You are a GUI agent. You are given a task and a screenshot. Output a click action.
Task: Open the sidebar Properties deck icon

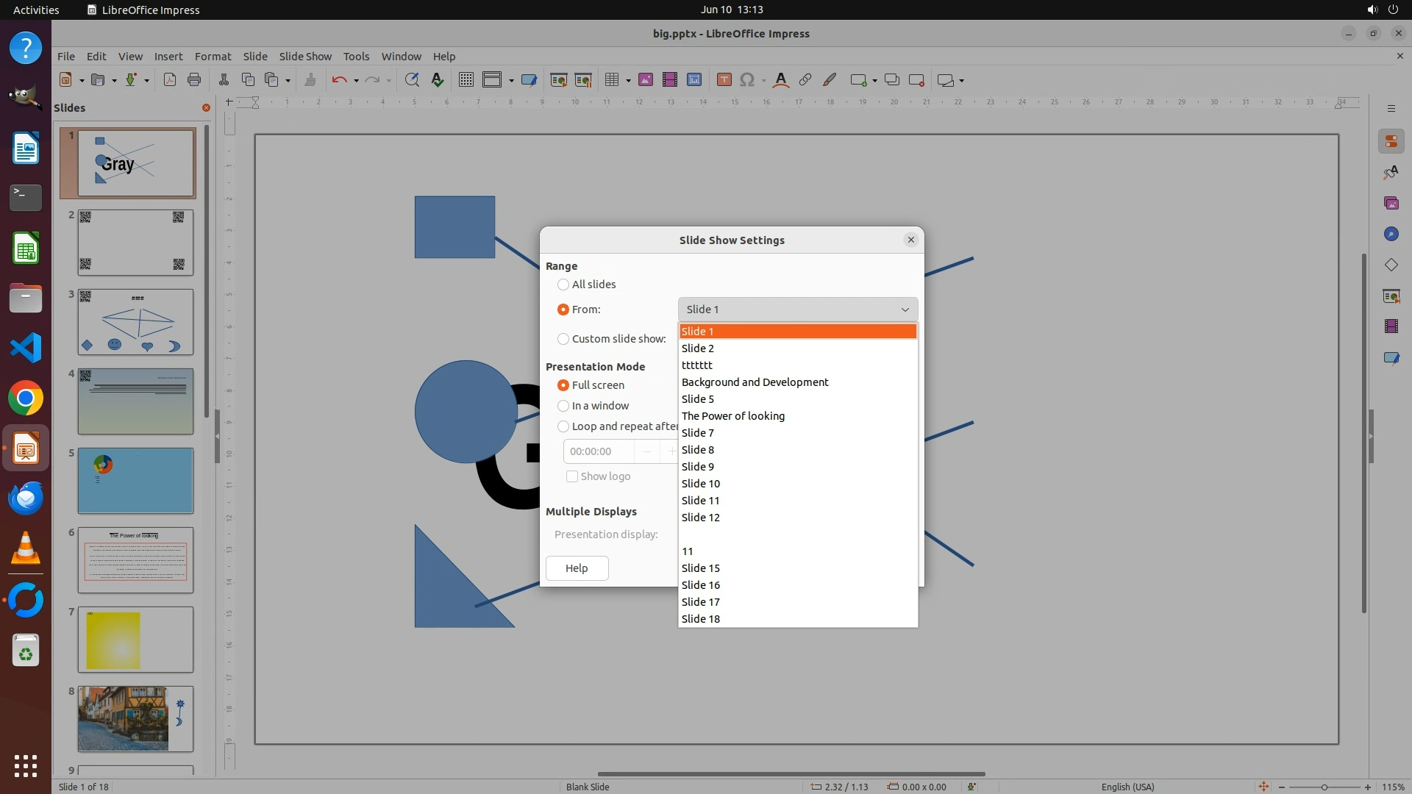click(1391, 141)
